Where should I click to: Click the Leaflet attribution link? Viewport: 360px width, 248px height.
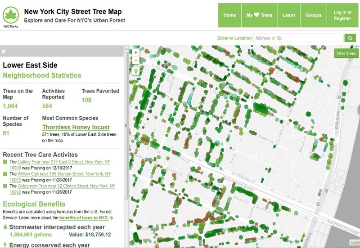pos(355,243)
